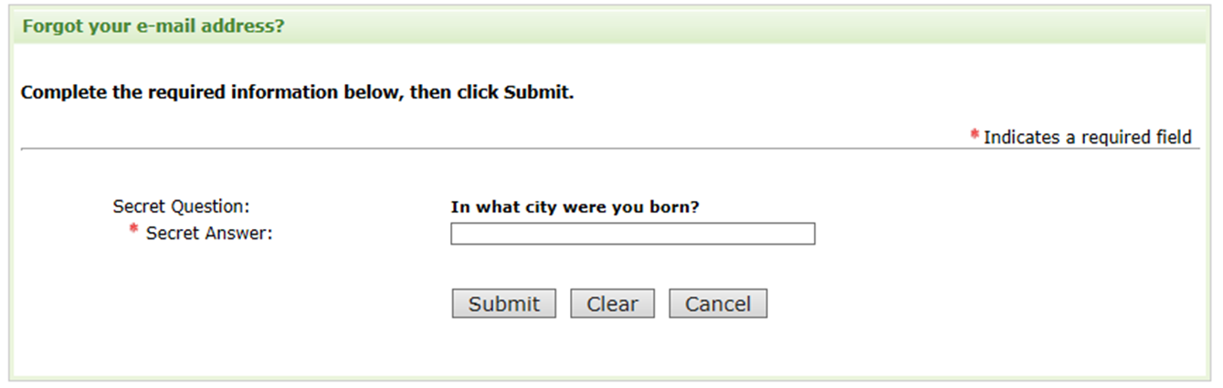This screenshot has height=388, width=1223.
Task: Cancel the e-mail recovery form
Action: [x=717, y=304]
